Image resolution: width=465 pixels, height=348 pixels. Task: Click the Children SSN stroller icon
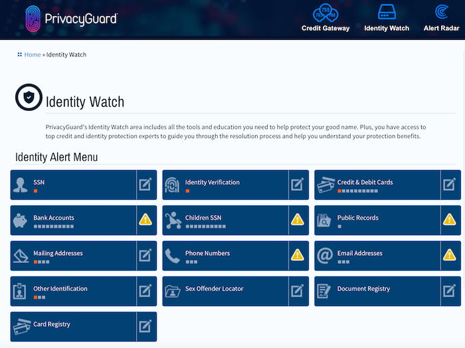173,220
